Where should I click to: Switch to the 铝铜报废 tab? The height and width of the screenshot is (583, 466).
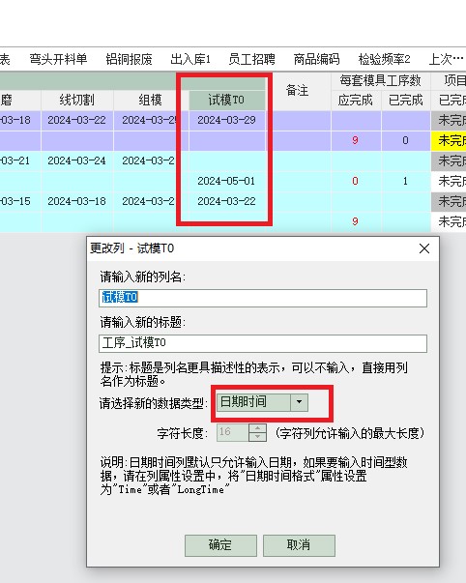click(x=129, y=59)
